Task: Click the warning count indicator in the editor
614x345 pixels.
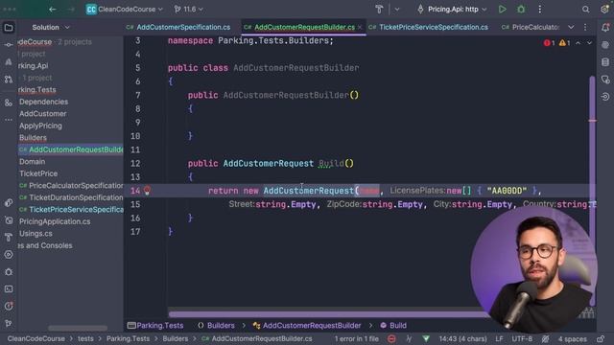Action: (564, 42)
